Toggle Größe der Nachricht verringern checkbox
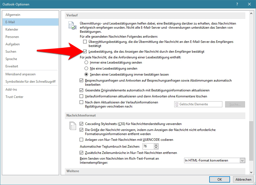 (x=81, y=130)
